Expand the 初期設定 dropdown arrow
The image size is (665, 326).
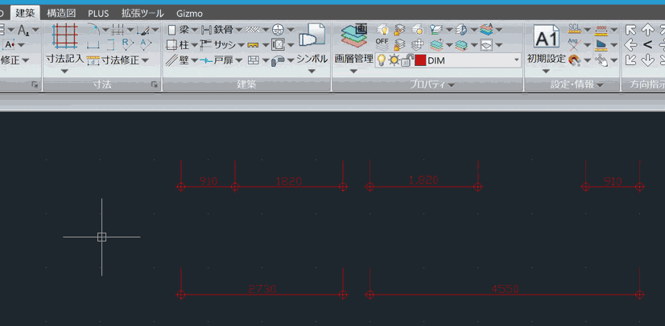click(x=546, y=71)
